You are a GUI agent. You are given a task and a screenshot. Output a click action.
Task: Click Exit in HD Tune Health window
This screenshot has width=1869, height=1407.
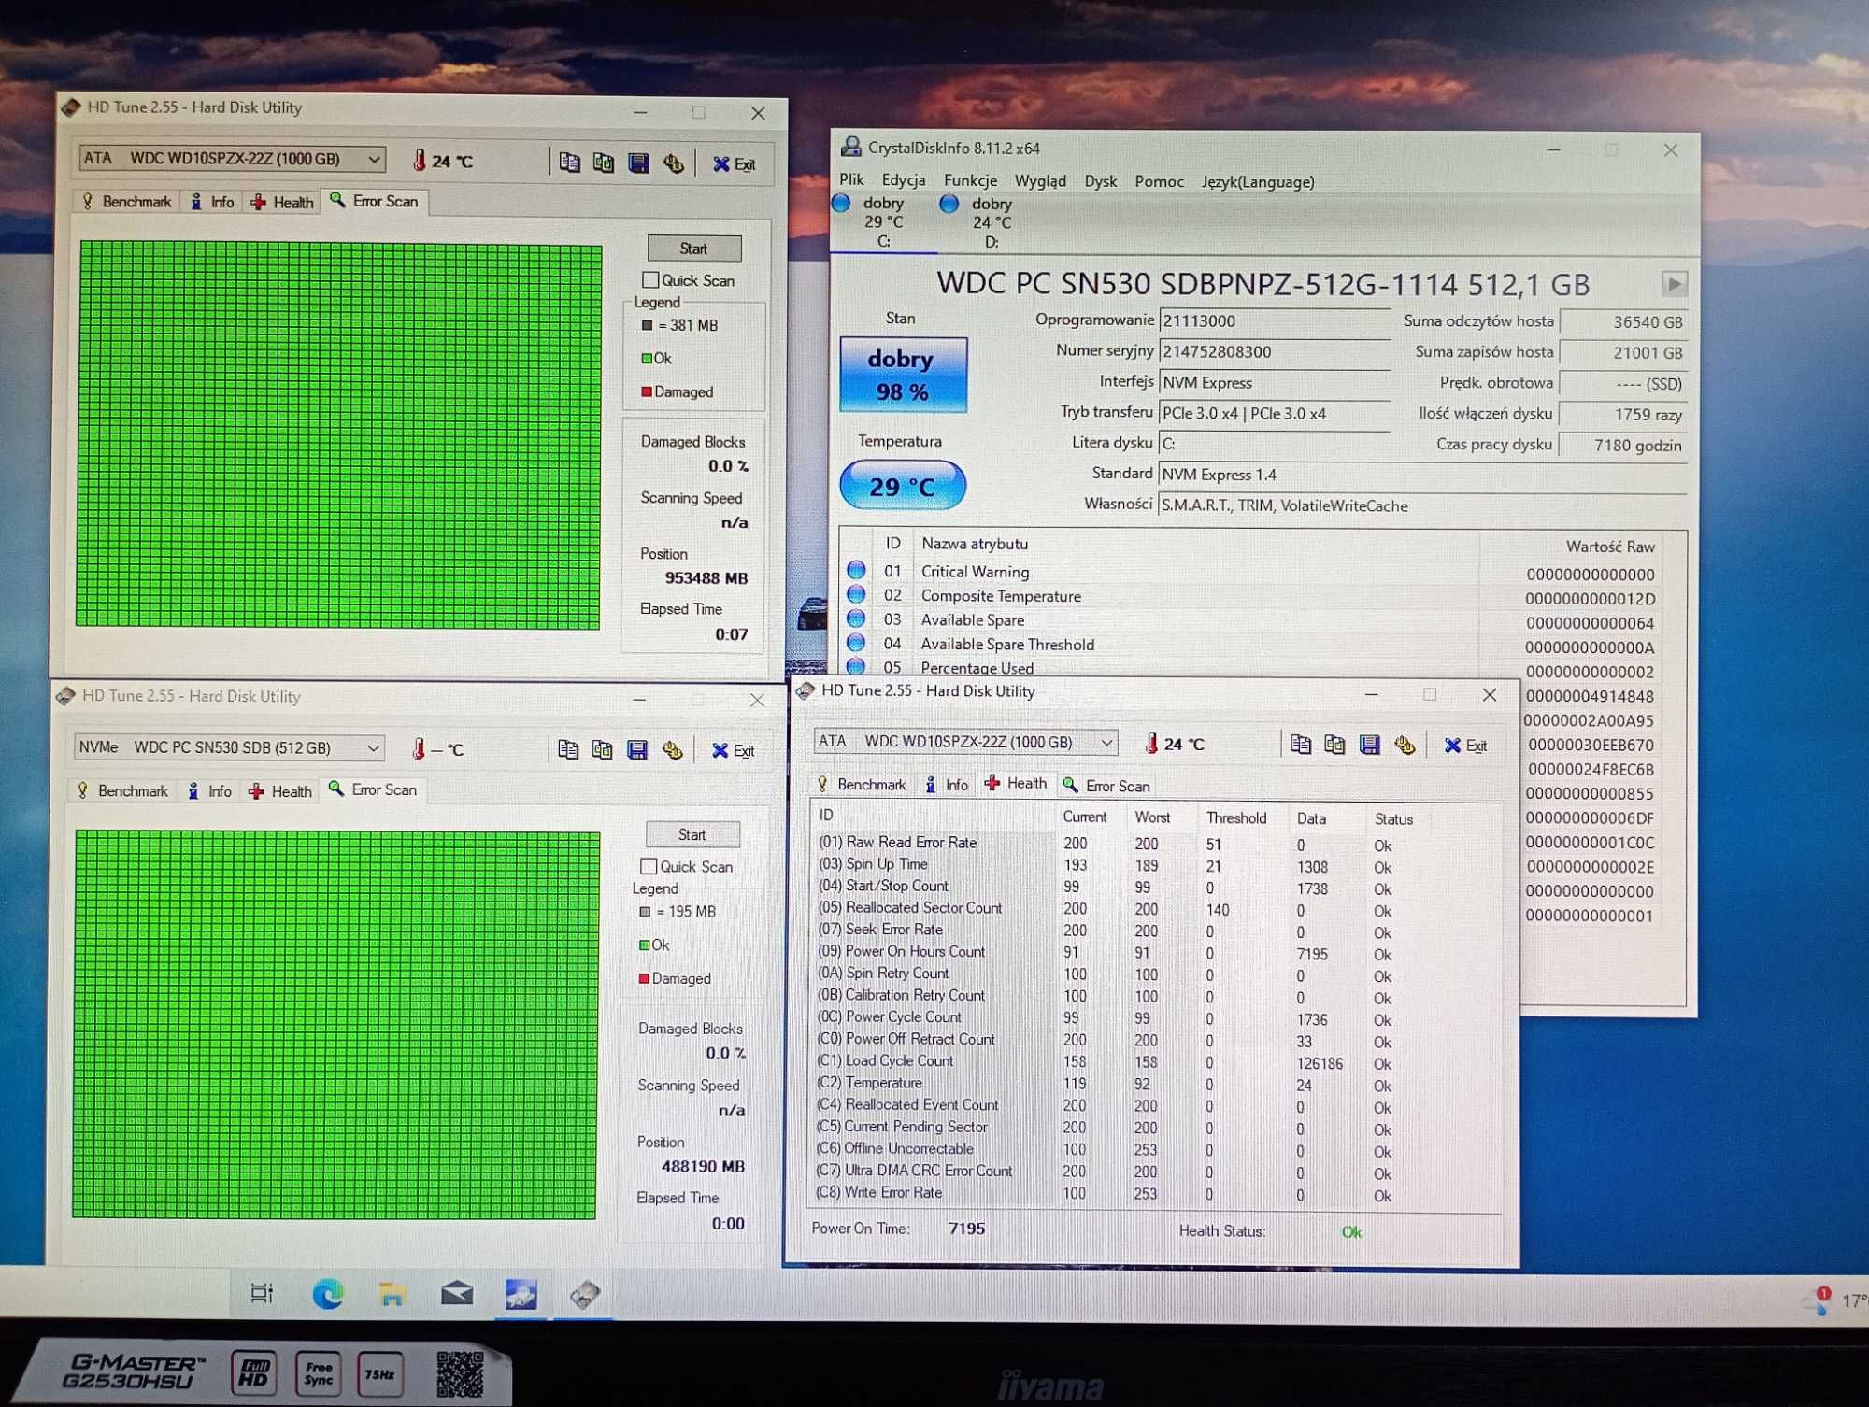[1465, 745]
